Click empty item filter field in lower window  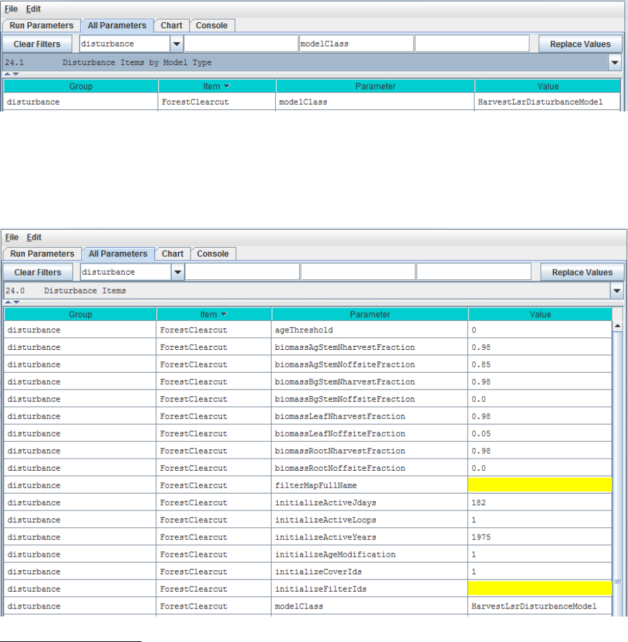click(x=242, y=272)
